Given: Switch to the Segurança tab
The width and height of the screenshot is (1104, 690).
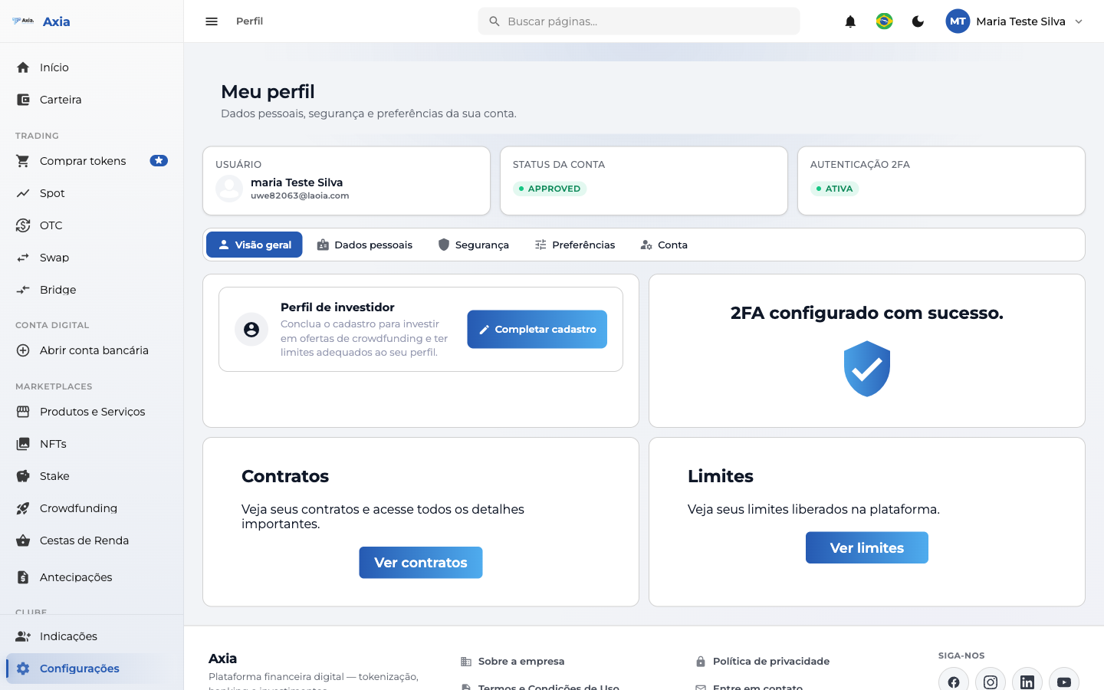Looking at the screenshot, I should coord(473,245).
